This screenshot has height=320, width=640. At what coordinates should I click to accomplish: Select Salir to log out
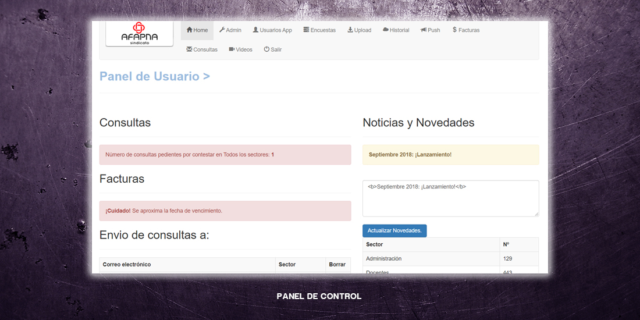[x=273, y=49]
